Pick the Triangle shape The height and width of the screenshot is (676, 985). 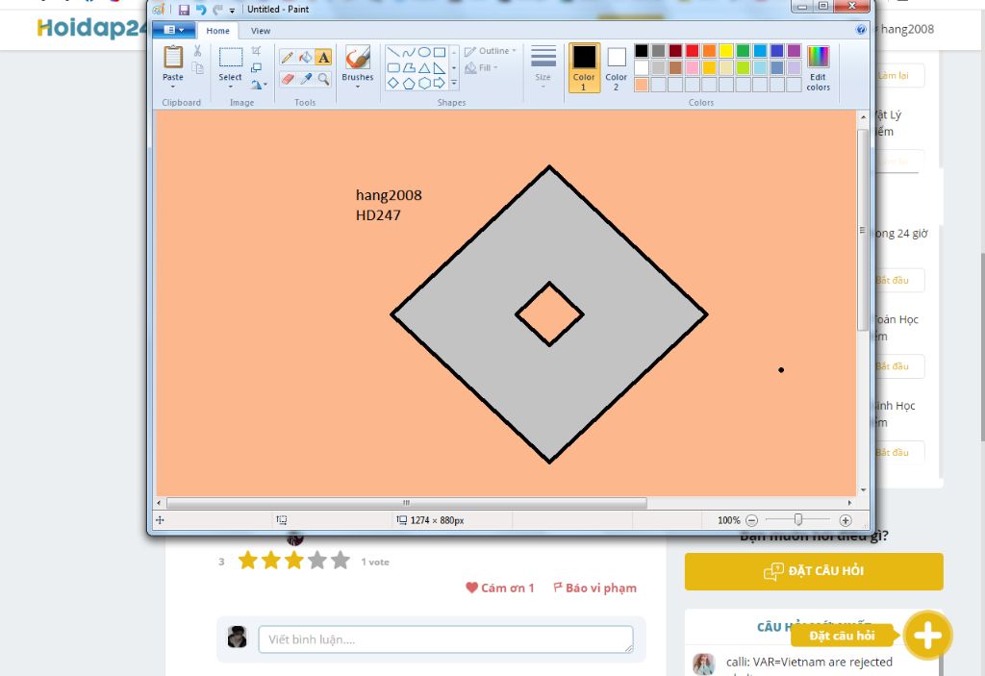point(424,68)
